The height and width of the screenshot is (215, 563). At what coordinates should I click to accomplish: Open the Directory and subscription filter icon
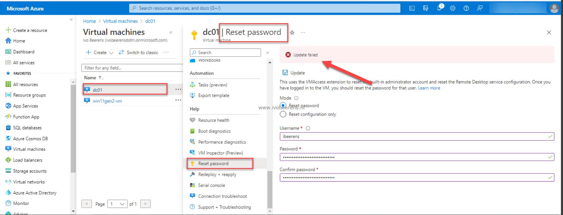pos(425,8)
